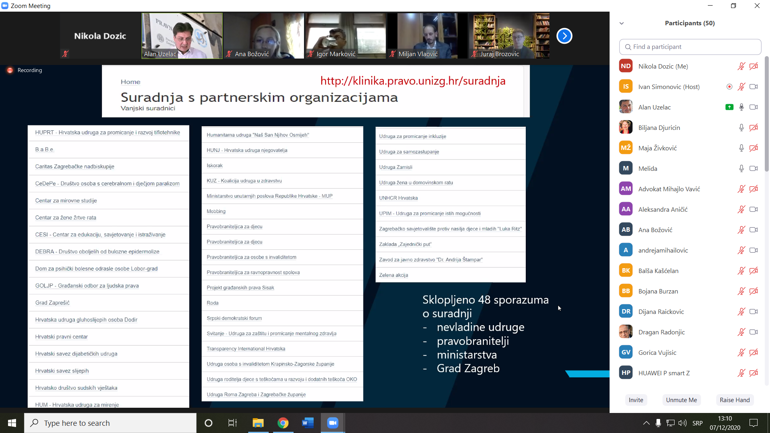Click Ivan Simonovic muted microphone icon
The image size is (770, 433).
point(741,87)
